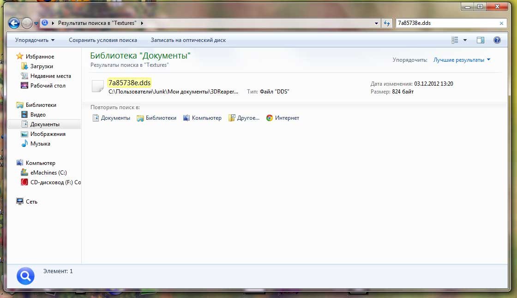Image resolution: width=517 pixels, height=298 pixels.
Task: Open Недавние места
Action: pos(50,76)
